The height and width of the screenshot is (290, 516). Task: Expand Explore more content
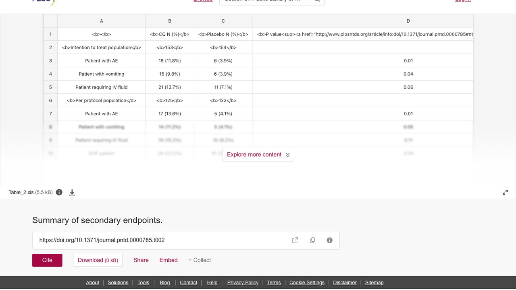tap(258, 155)
